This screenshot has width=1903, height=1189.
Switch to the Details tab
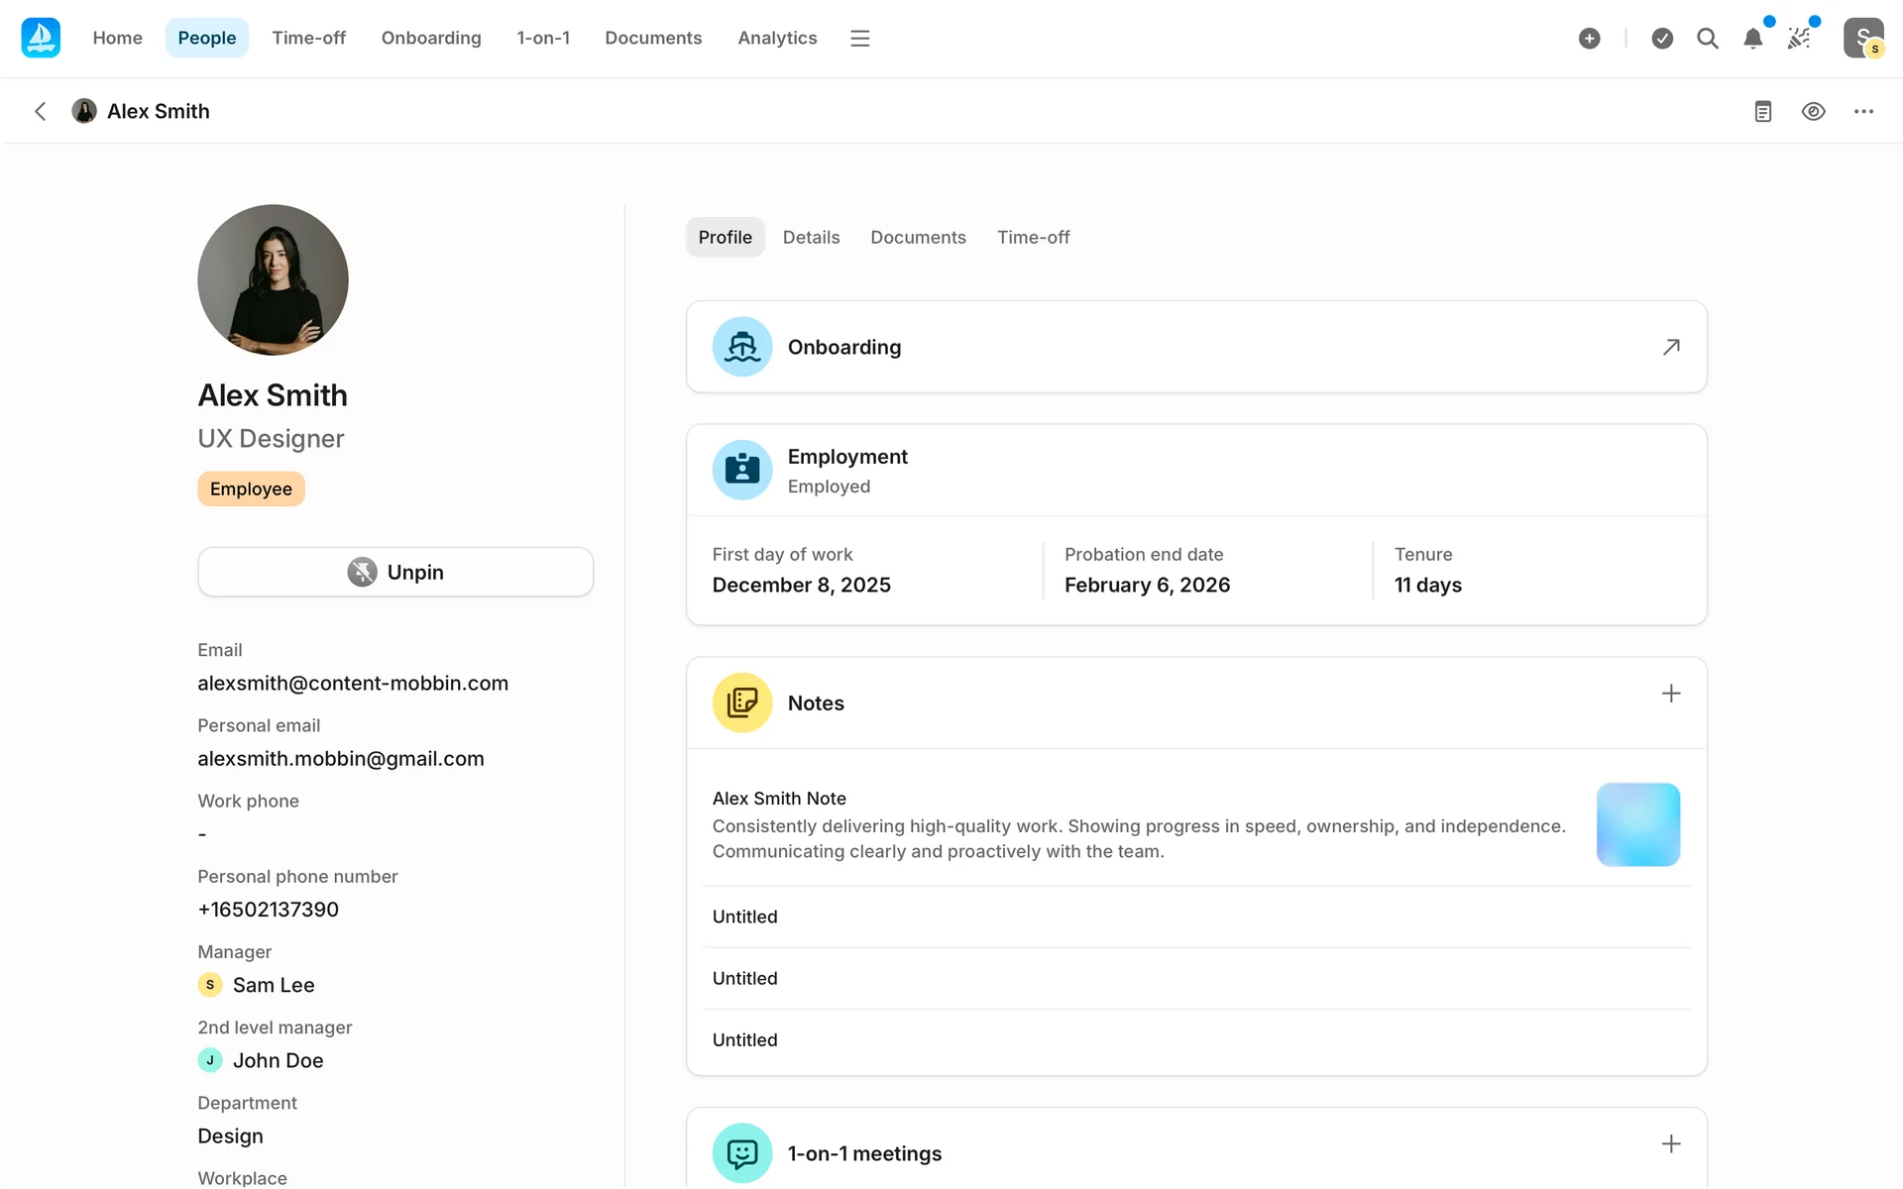point(811,238)
